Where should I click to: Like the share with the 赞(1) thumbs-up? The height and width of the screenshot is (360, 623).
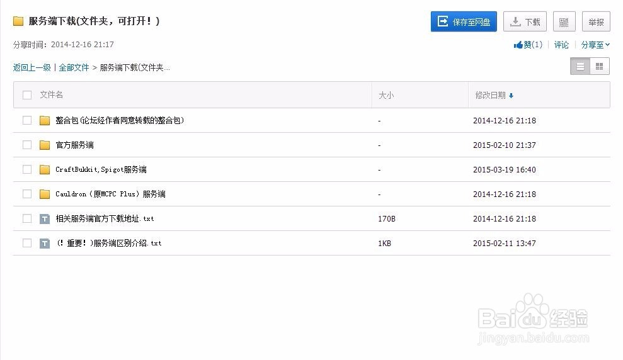(x=528, y=45)
